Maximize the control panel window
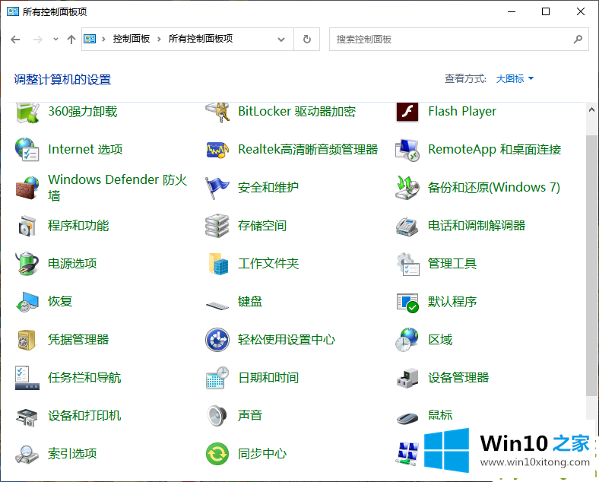 click(x=546, y=11)
